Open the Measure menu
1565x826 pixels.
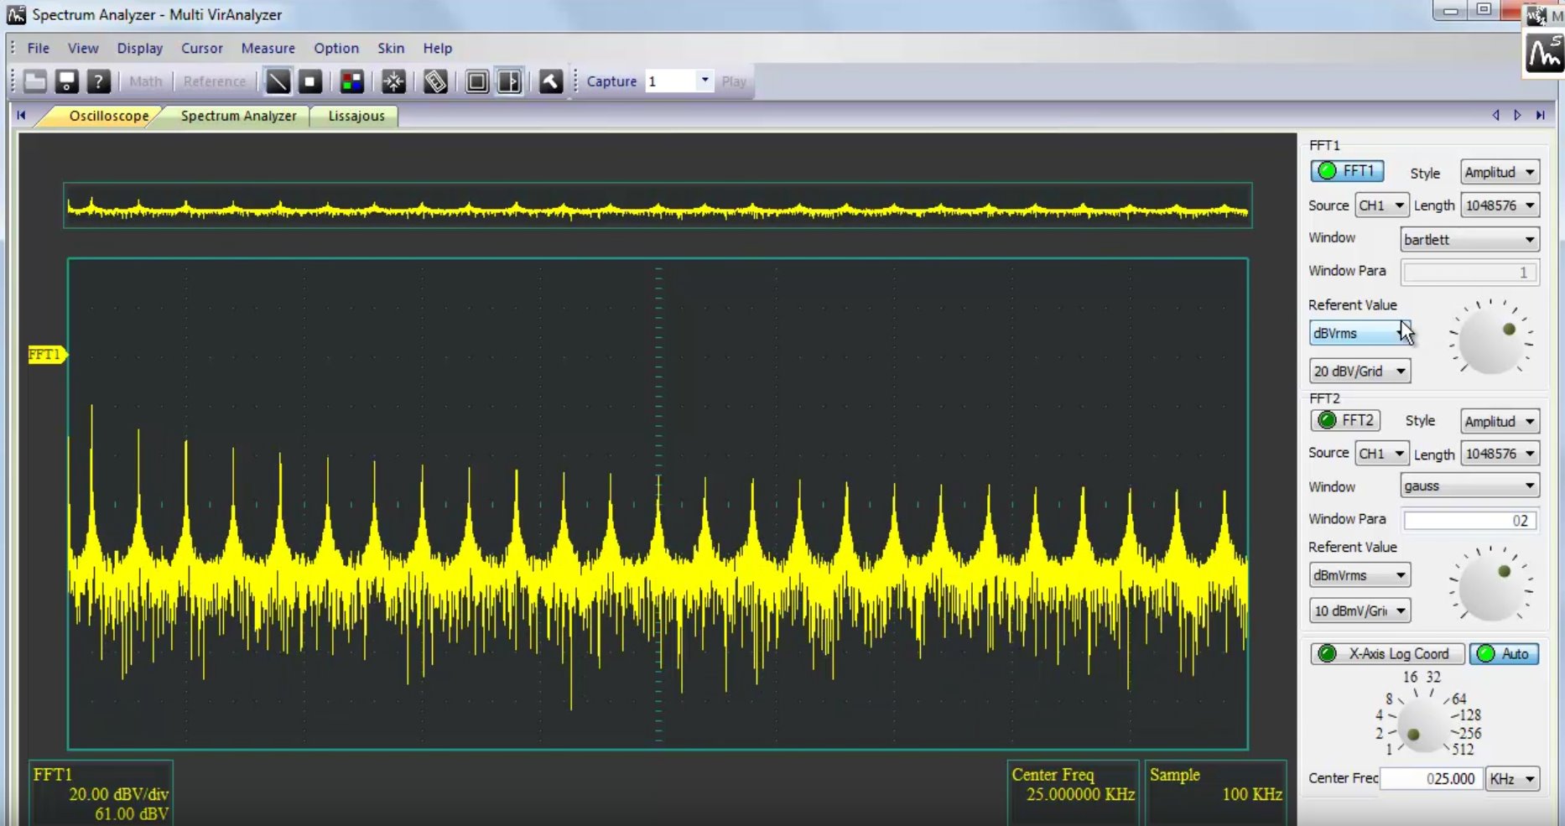[268, 48]
